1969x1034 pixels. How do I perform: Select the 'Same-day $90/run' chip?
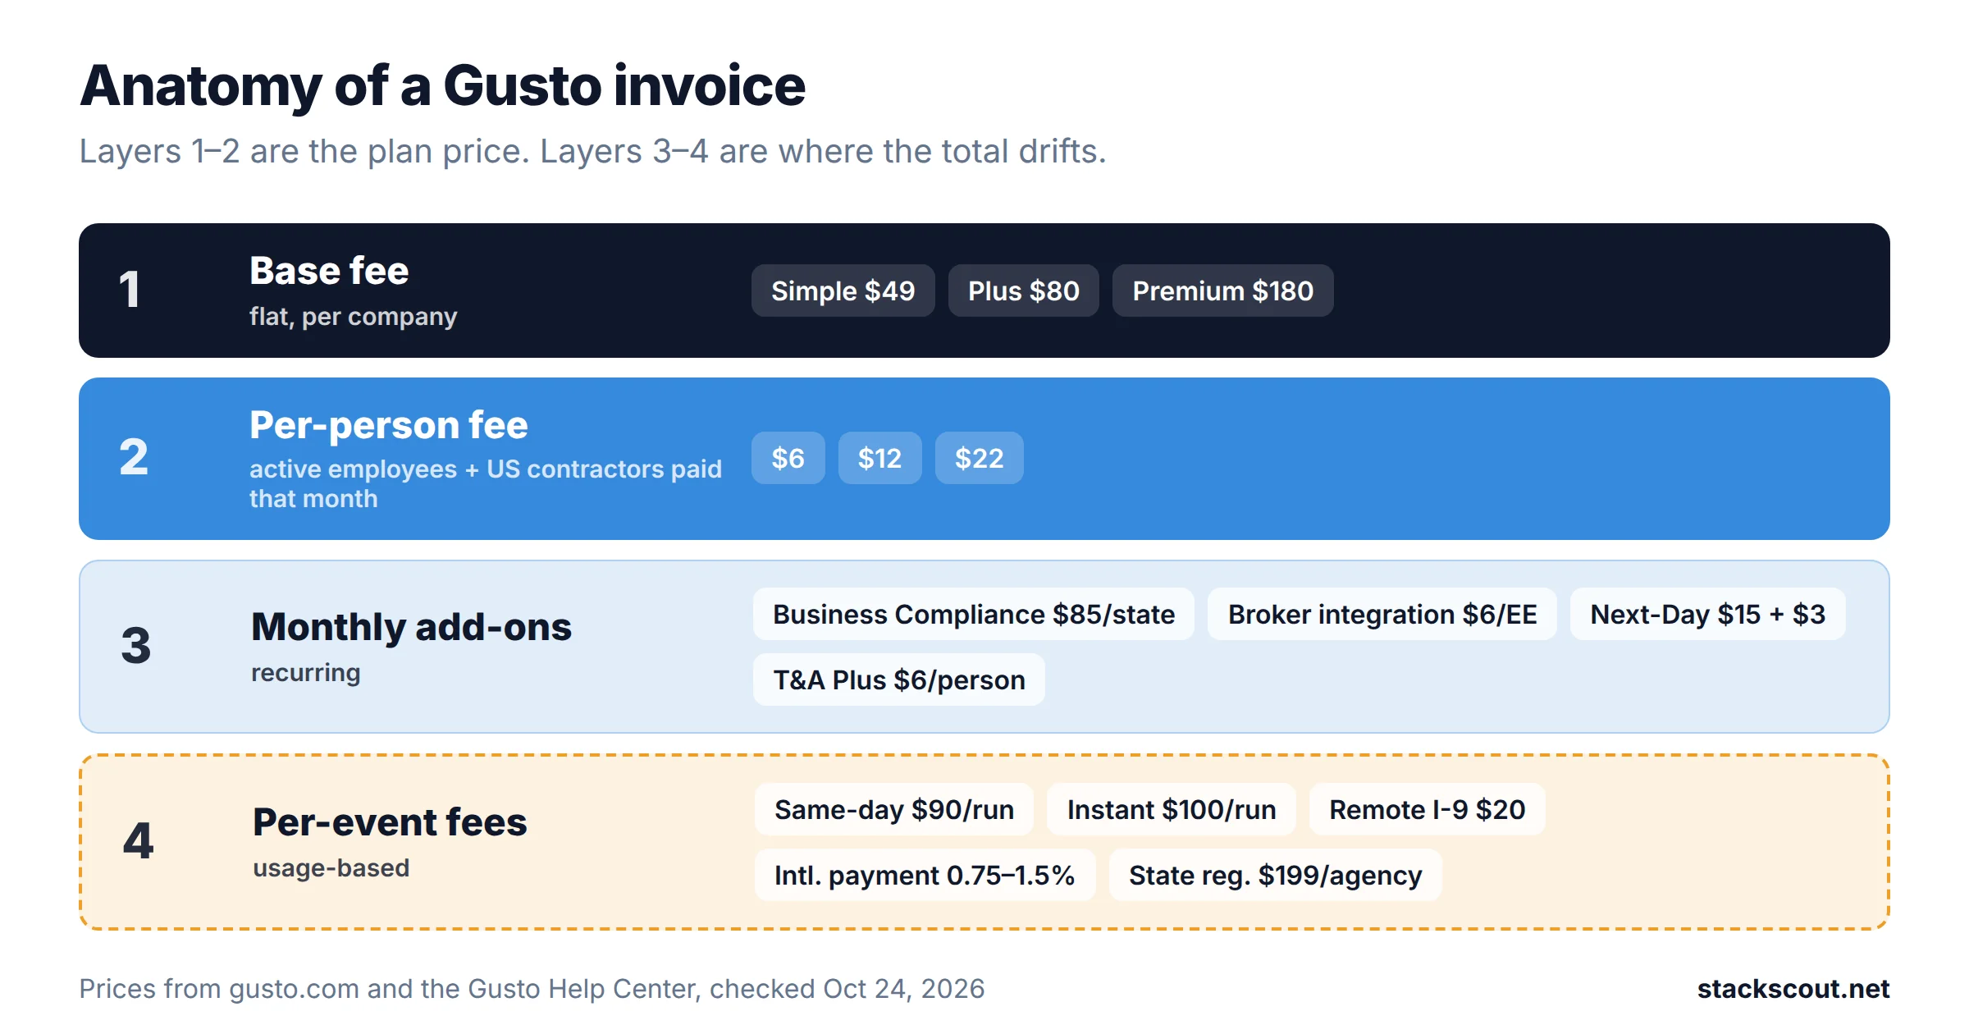coord(894,809)
